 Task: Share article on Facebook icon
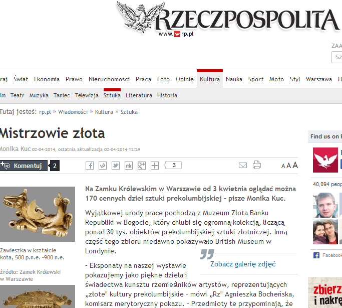[90, 166]
